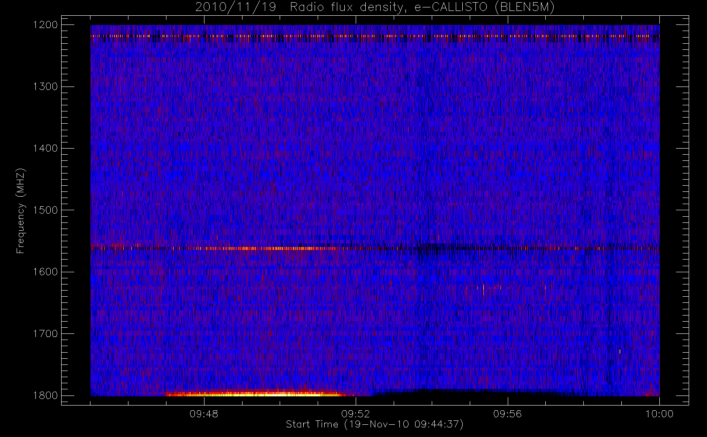
Task: Click the 1300 frequency tick label
Action: [45, 87]
